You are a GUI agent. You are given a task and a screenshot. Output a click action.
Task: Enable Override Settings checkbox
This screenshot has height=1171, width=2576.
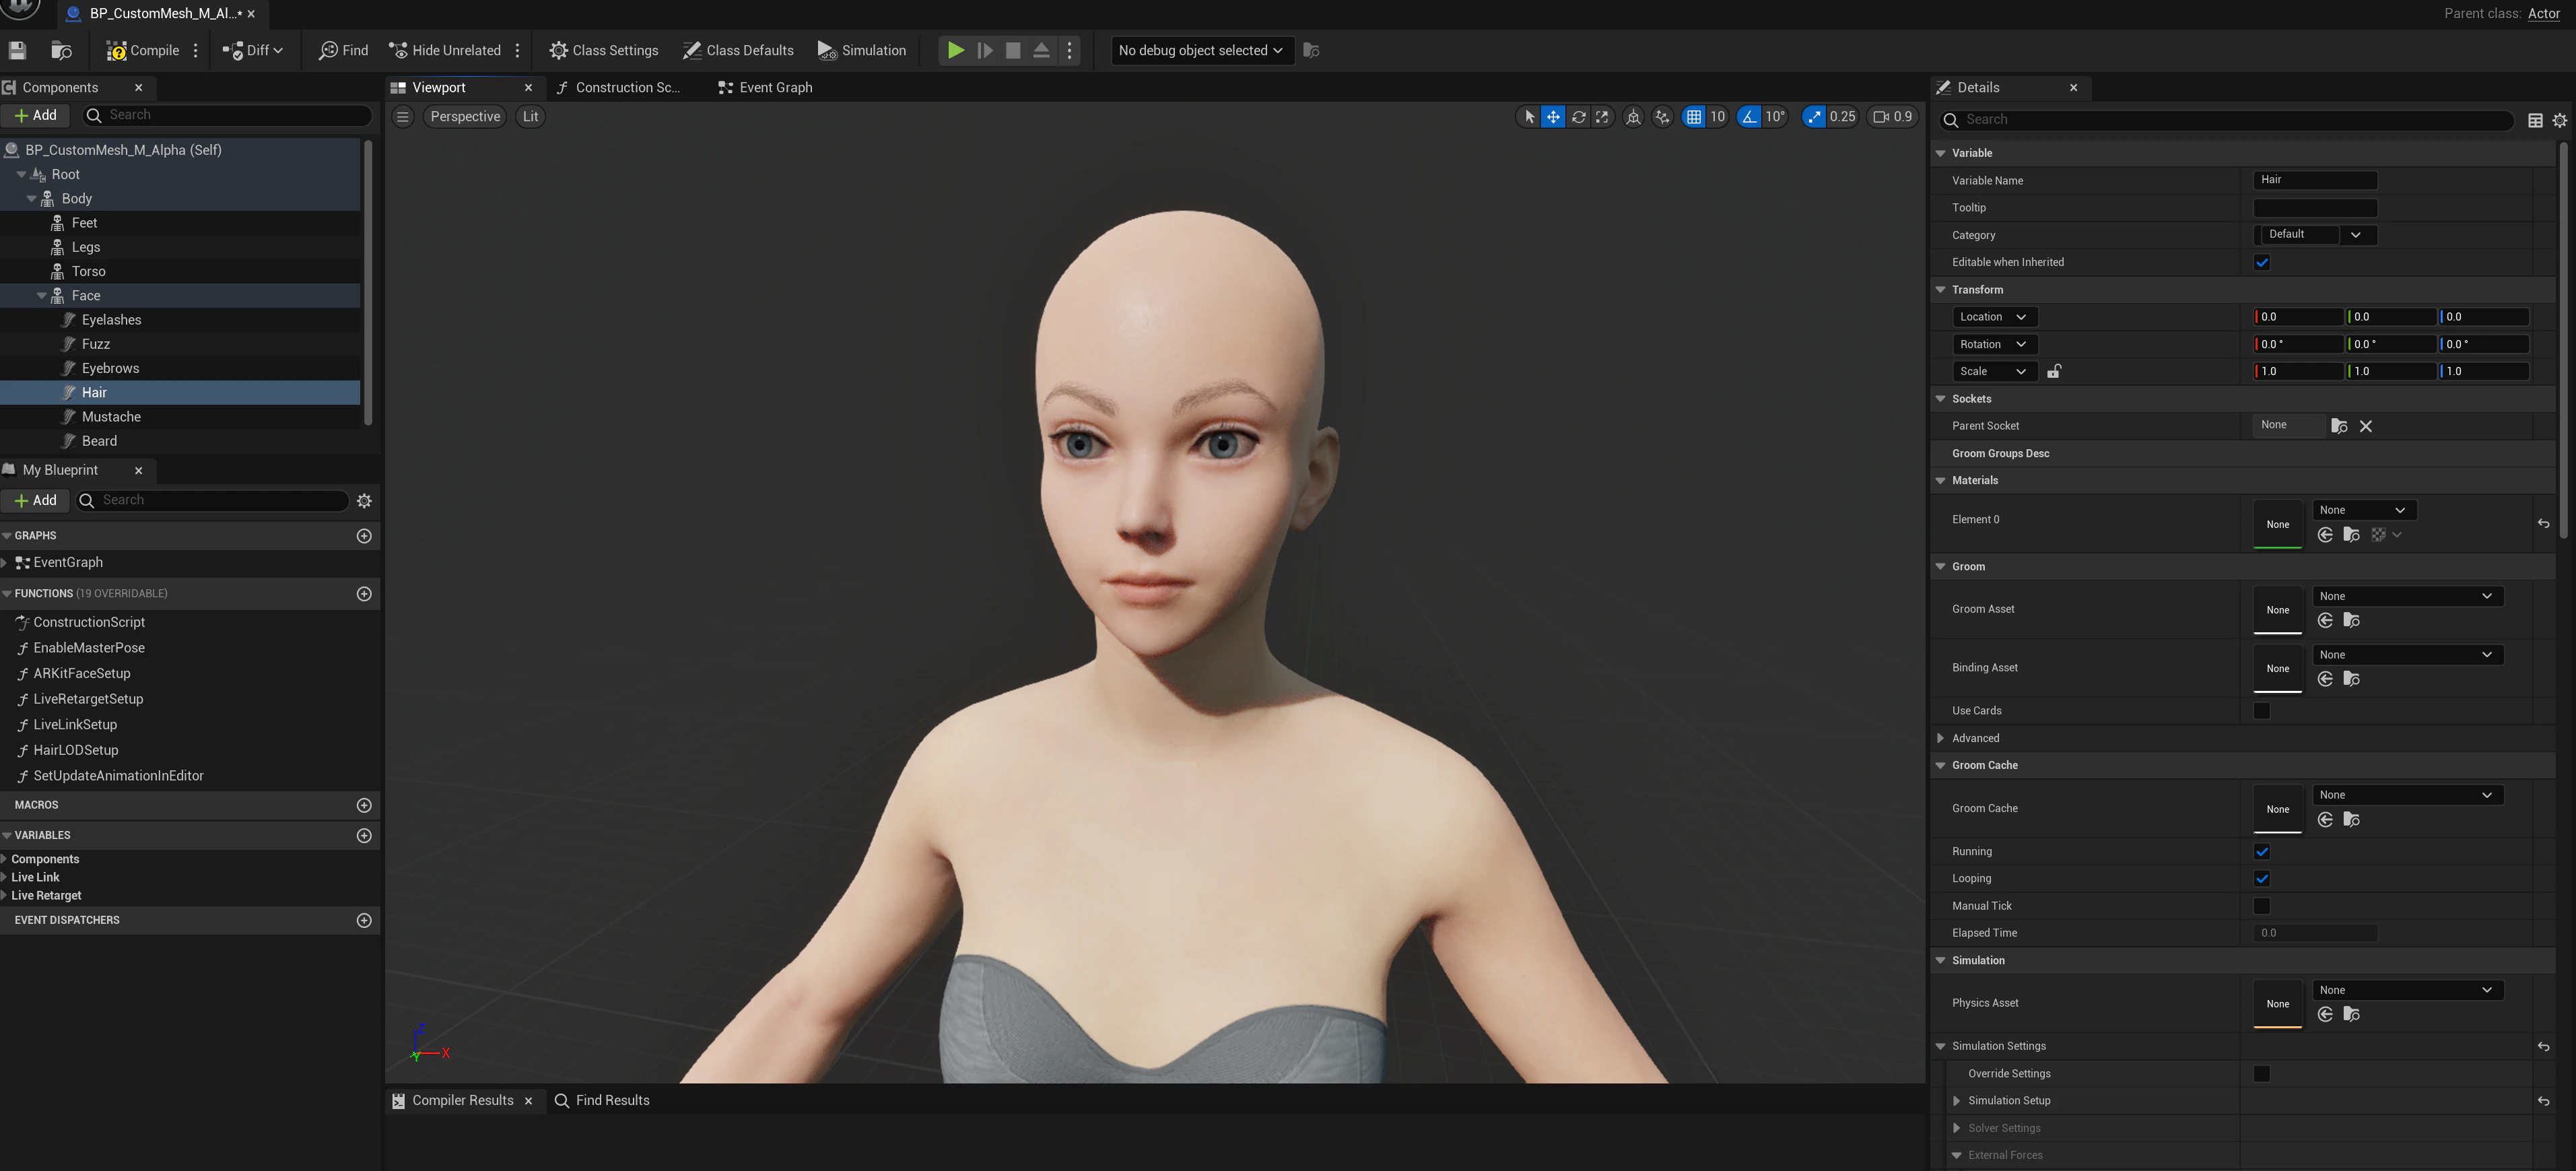click(2262, 1074)
